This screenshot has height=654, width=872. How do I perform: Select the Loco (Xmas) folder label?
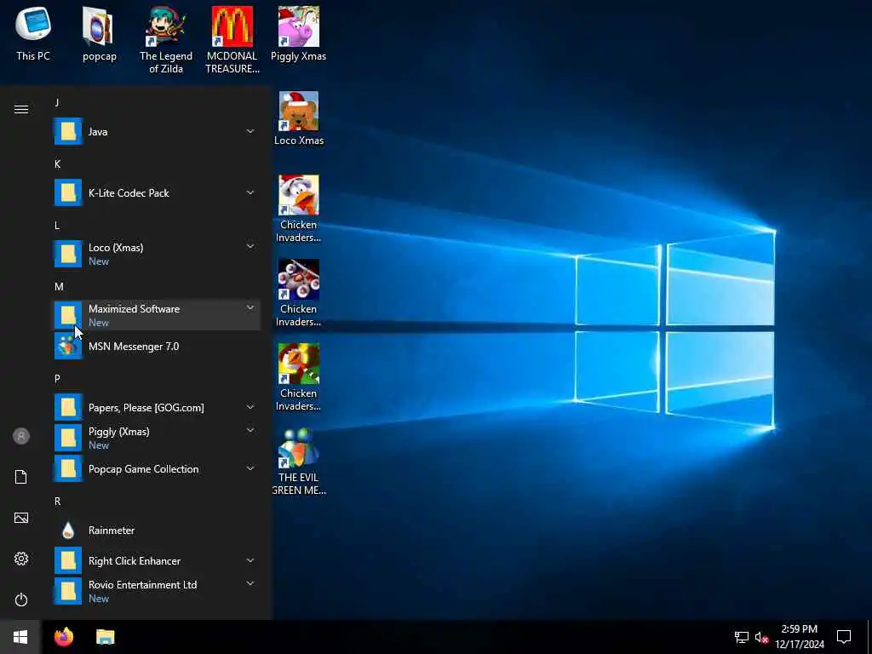[116, 248]
